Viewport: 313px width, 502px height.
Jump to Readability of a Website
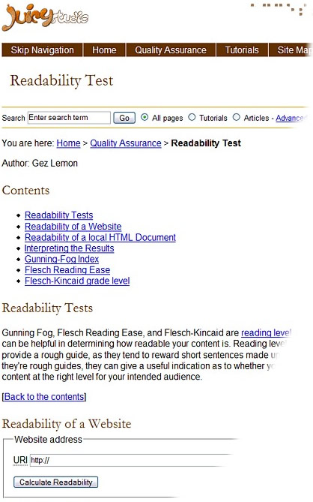[73, 227]
